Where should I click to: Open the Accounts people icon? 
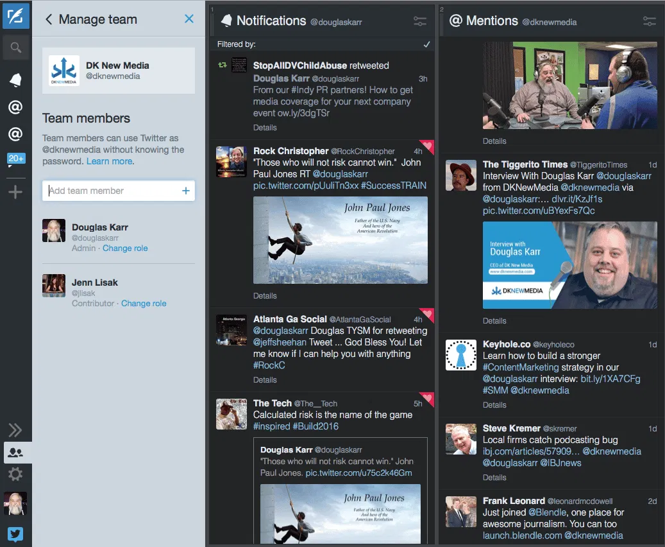(15, 453)
